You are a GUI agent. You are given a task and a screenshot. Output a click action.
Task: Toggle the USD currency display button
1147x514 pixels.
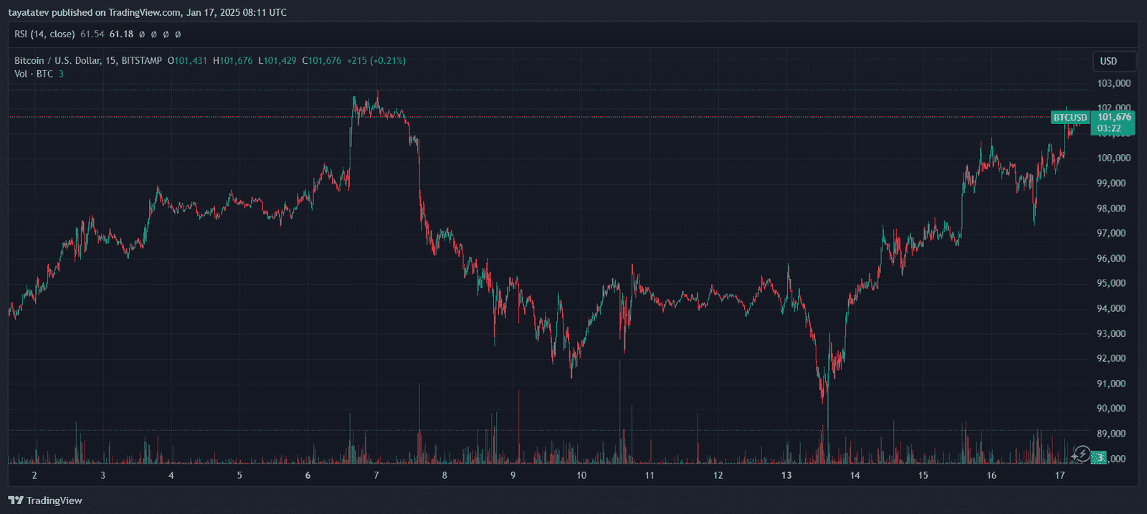coord(1113,62)
